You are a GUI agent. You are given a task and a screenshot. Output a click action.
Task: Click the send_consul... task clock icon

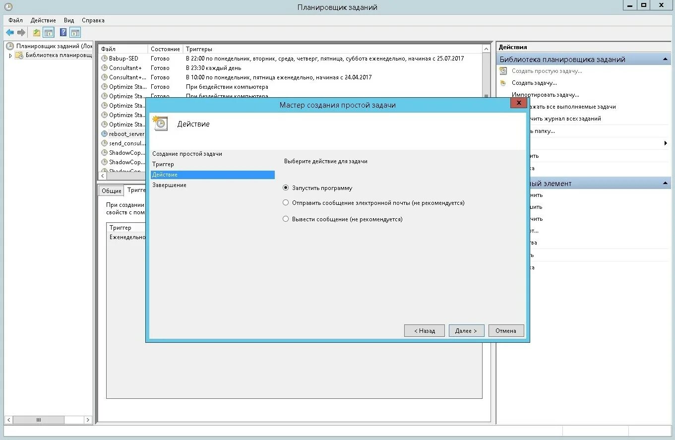(x=104, y=143)
